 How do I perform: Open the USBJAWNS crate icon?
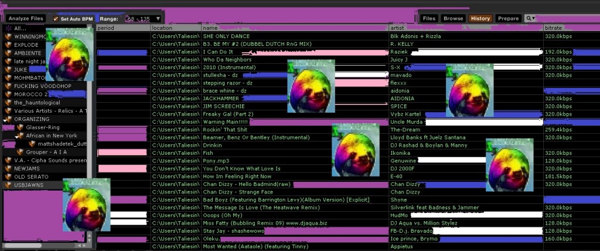click(x=8, y=185)
